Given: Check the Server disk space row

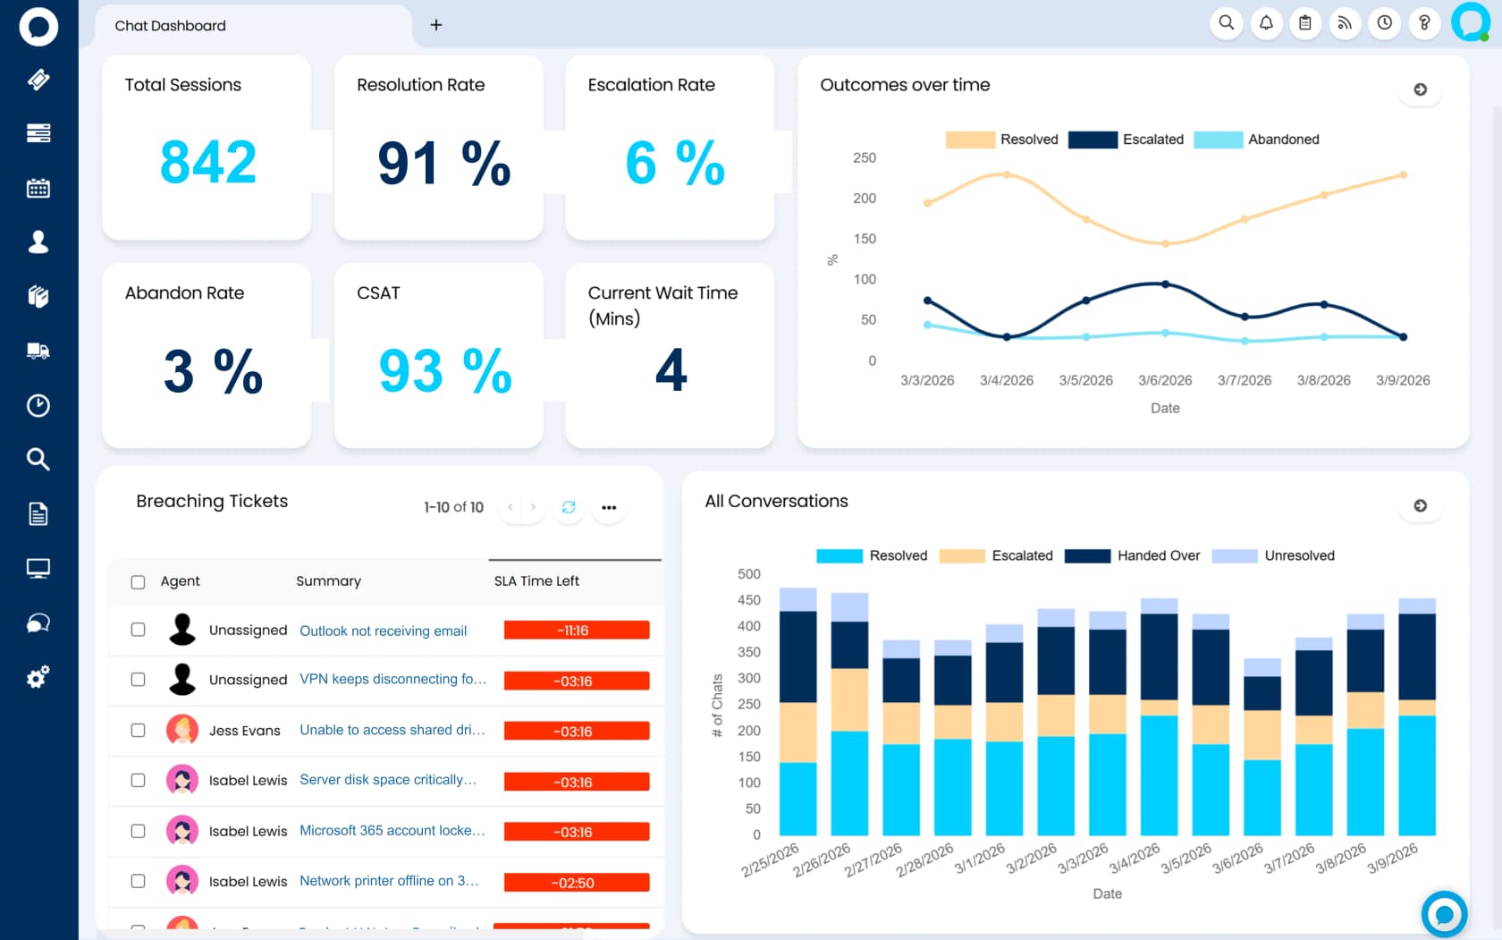Looking at the screenshot, I should click(x=138, y=781).
